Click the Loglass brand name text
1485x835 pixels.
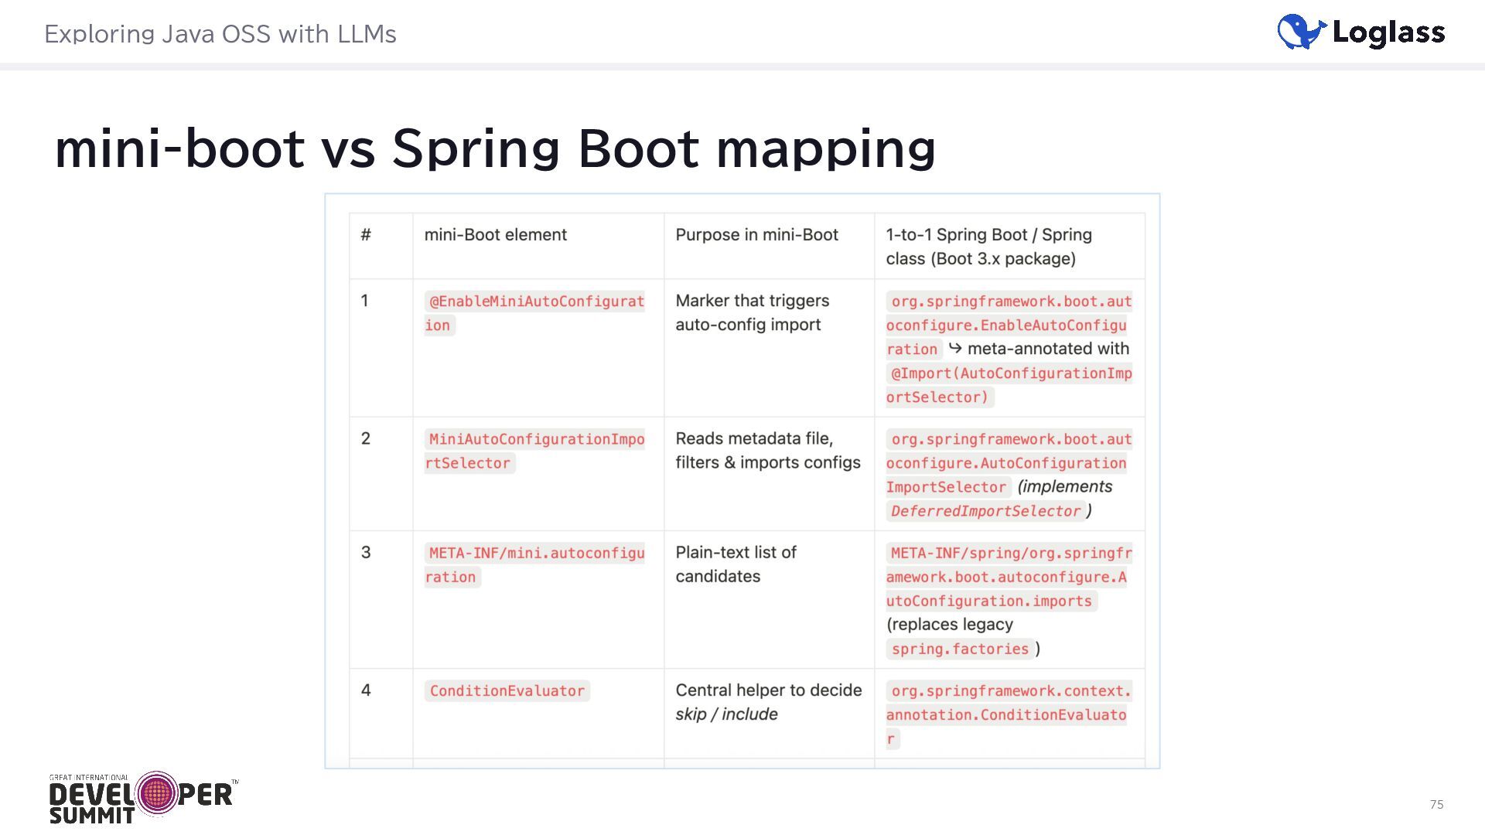coord(1388,32)
